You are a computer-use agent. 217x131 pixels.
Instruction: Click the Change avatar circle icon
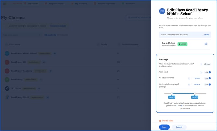(162, 11)
